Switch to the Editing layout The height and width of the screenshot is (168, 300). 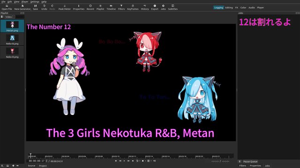229,7
